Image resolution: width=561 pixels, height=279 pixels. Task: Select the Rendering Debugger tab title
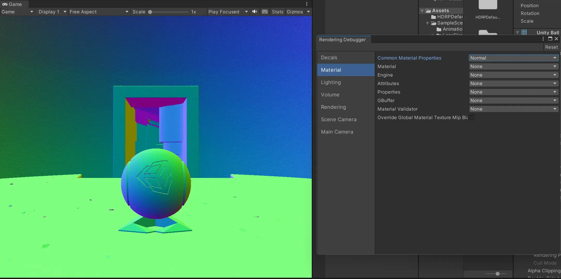[x=342, y=40]
